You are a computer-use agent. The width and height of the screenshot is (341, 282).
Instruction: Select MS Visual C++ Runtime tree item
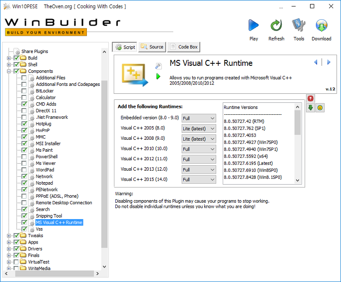(59, 223)
